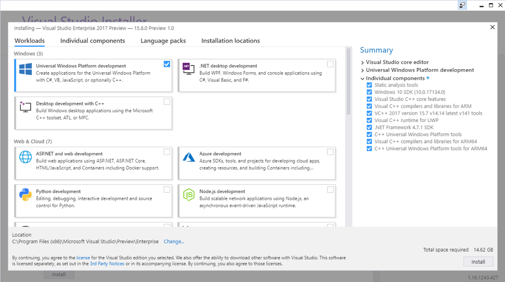
Task: Click the Azure development card title
Action: [220, 154]
